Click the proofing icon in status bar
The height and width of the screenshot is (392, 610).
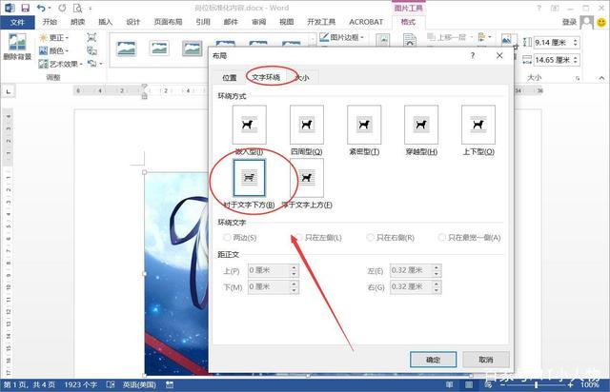(x=111, y=384)
